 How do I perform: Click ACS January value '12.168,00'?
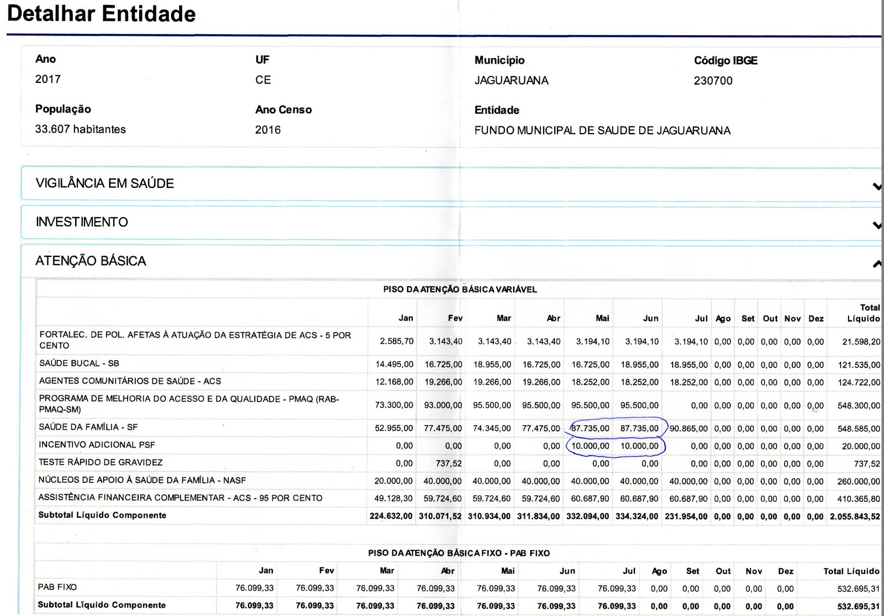point(394,382)
